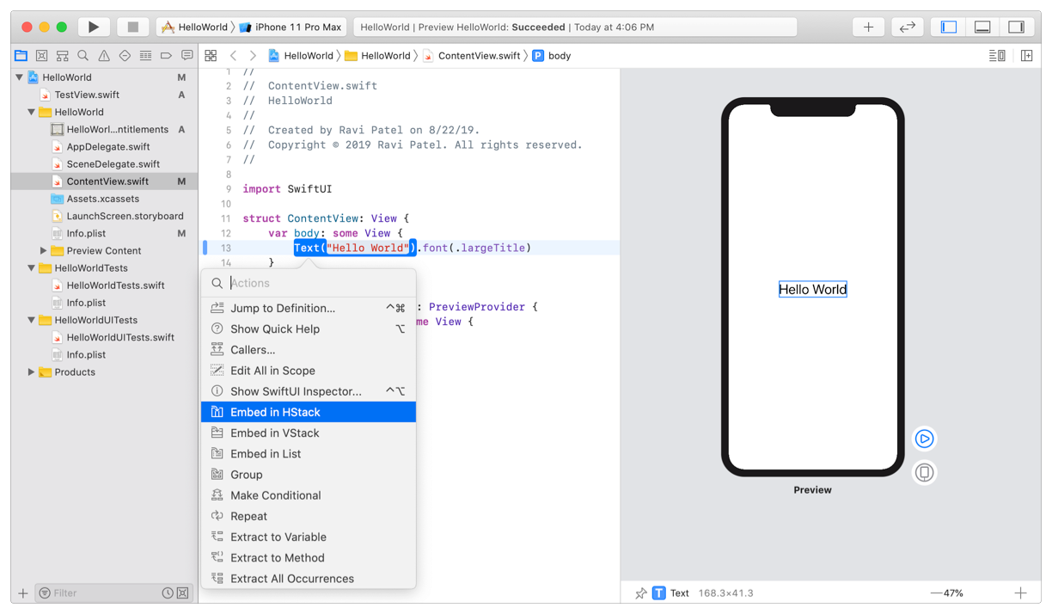This screenshot has height=614, width=1052.
Task: Zoom in the preview with plus button
Action: click(x=1020, y=593)
